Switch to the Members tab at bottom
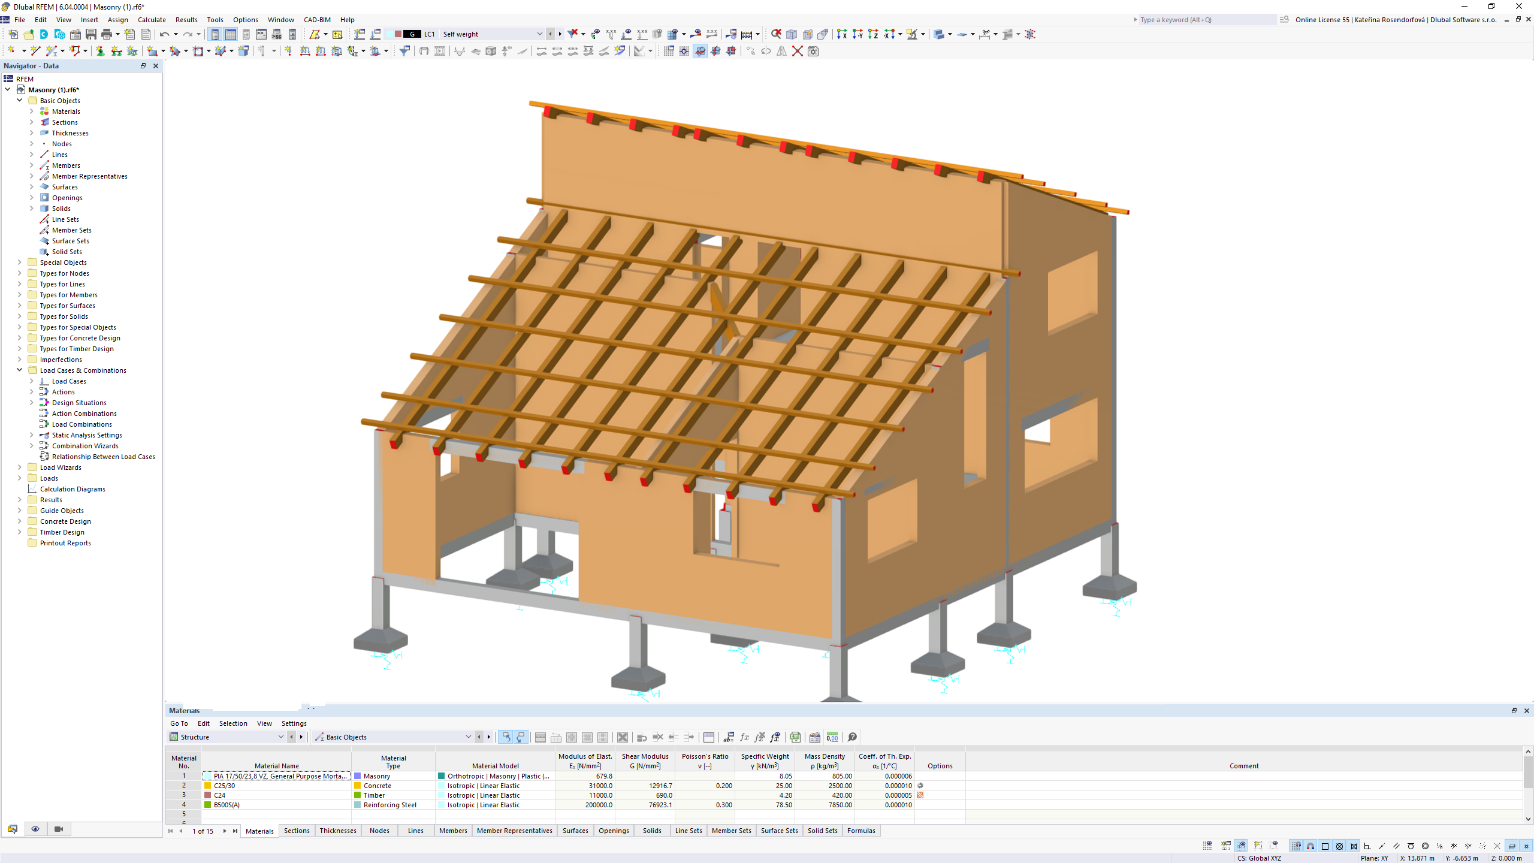 pos(453,830)
